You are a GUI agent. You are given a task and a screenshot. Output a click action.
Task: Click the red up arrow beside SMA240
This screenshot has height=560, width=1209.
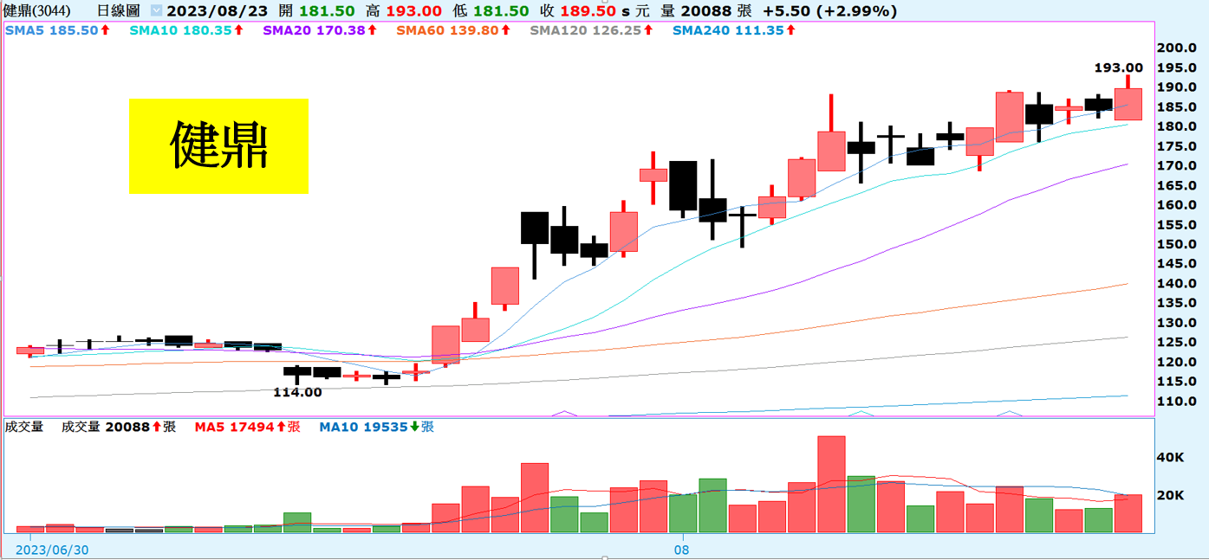790,30
